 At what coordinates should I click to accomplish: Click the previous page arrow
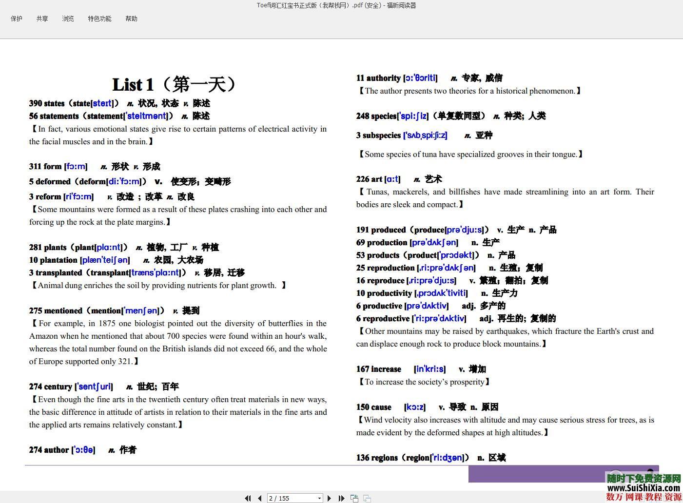click(x=259, y=498)
